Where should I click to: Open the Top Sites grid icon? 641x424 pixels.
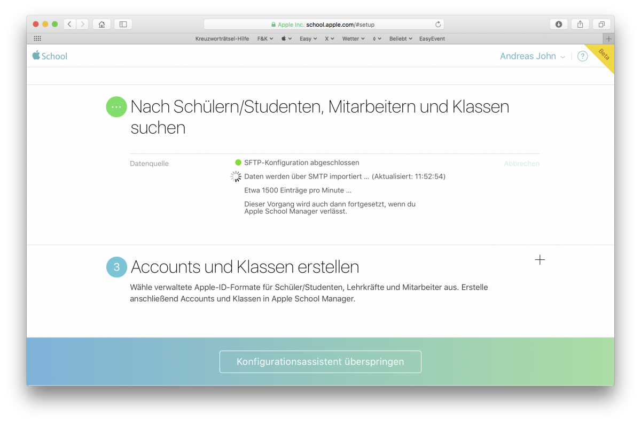click(x=37, y=38)
